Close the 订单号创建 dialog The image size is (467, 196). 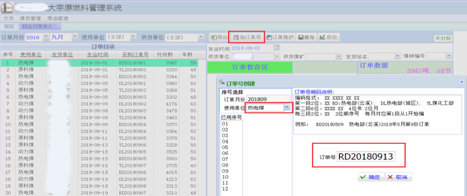pos(462,82)
